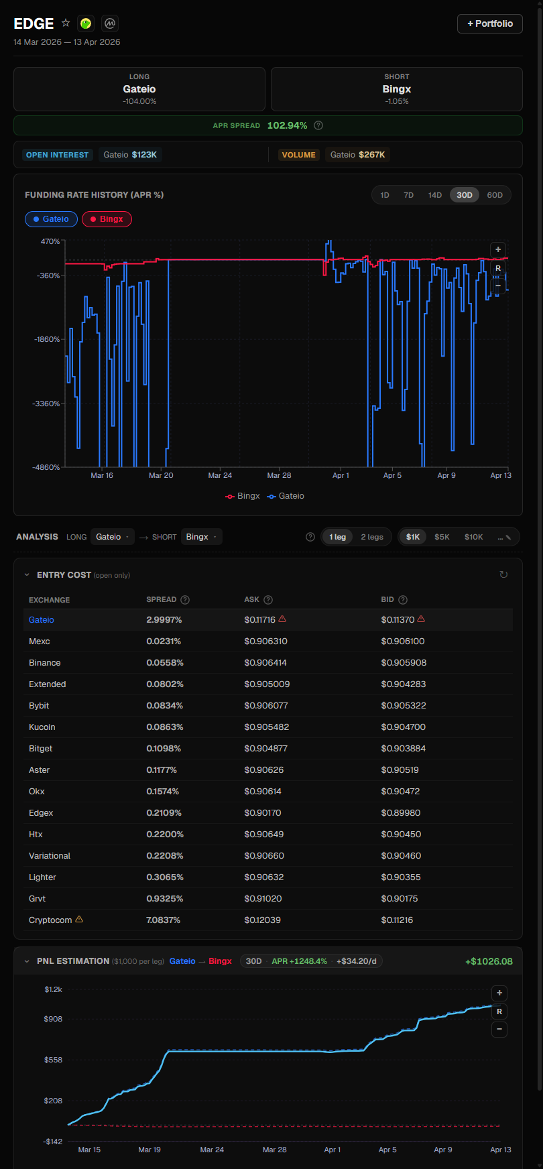Image resolution: width=543 pixels, height=1169 pixels.
Task: Switch chart range to 1D
Action: 385,195
